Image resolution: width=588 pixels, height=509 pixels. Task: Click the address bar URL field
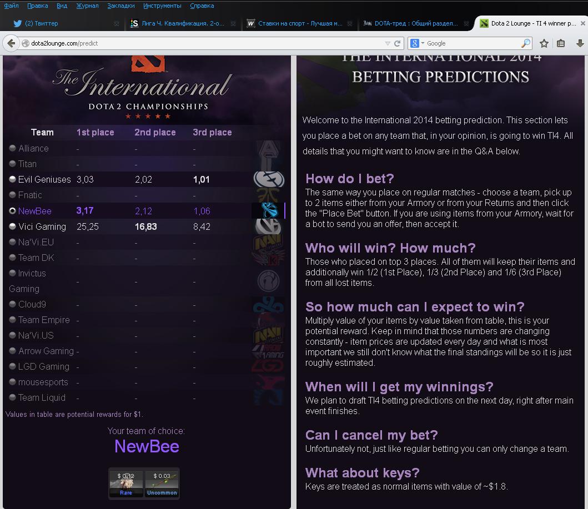click(x=206, y=43)
